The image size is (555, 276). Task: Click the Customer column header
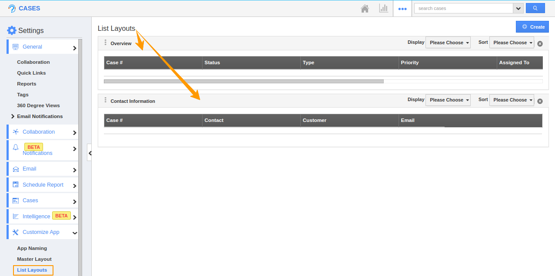(349, 120)
